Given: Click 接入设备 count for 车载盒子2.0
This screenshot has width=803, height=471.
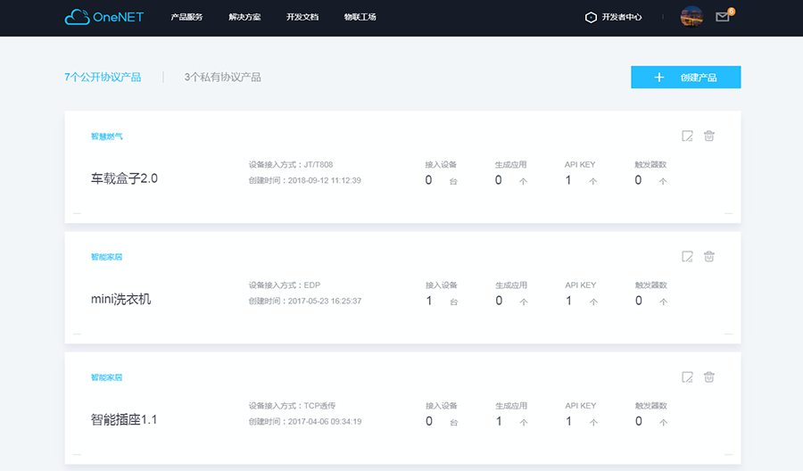Looking at the screenshot, I should click(x=428, y=180).
